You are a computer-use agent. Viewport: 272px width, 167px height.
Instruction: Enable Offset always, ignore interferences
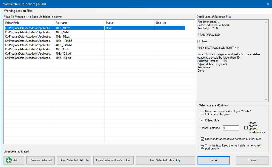coord(246,128)
